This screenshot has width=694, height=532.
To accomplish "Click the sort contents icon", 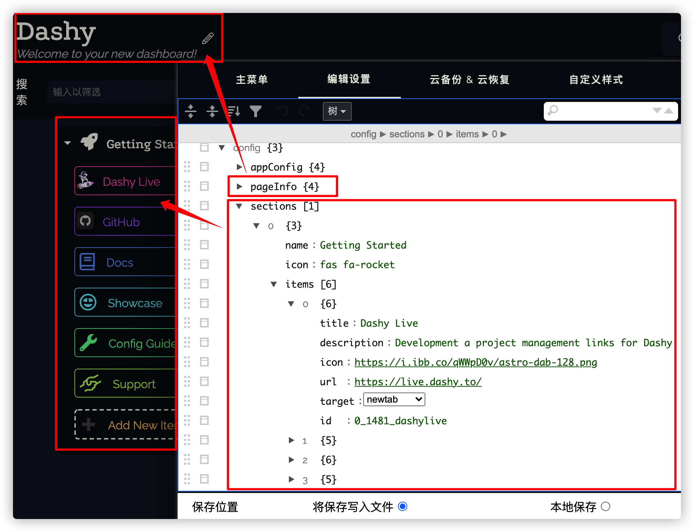I will pyautogui.click(x=234, y=111).
